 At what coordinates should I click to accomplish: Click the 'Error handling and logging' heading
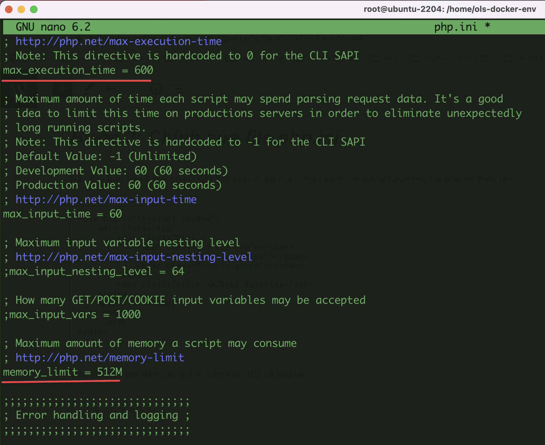[x=97, y=415]
